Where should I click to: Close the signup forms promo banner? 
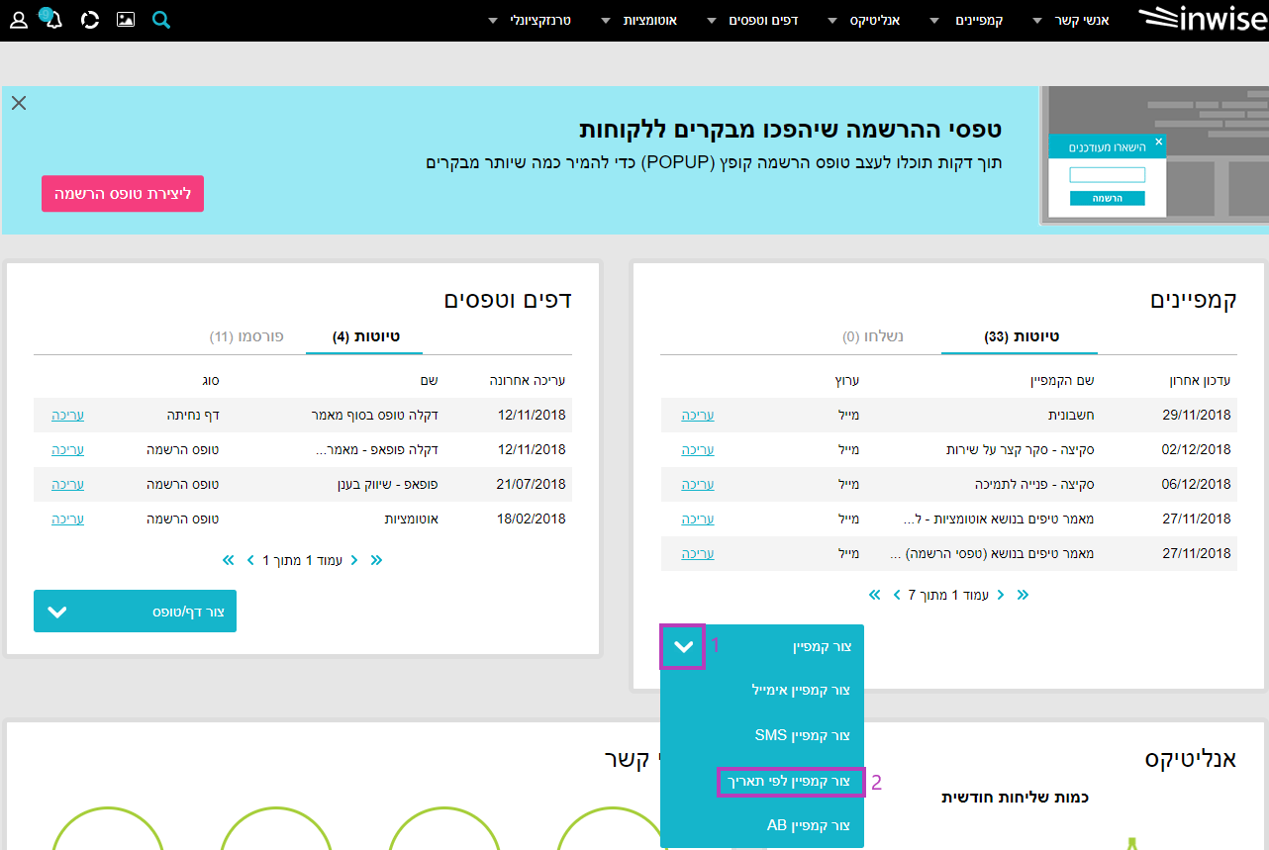point(19,103)
